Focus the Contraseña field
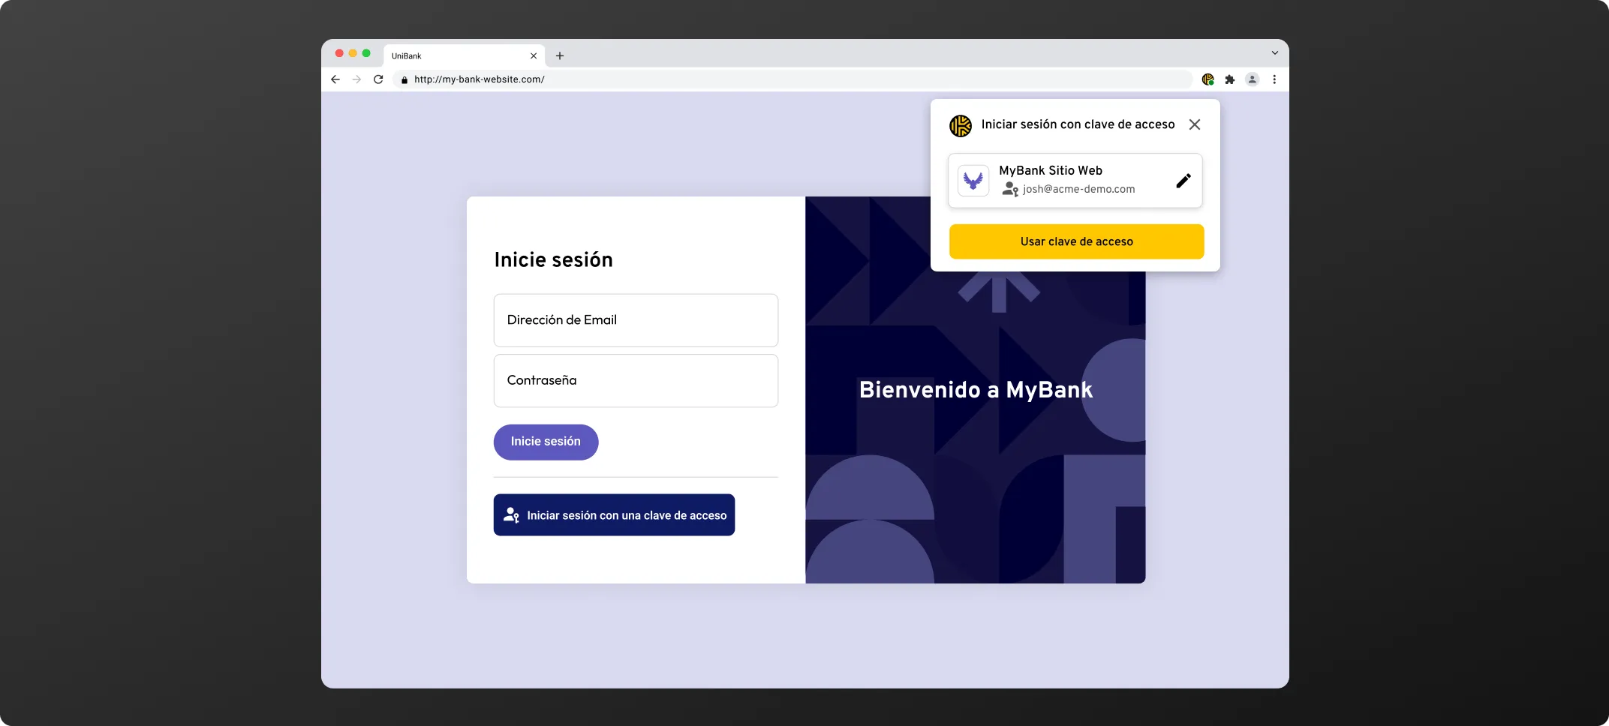The width and height of the screenshot is (1609, 726). click(636, 381)
